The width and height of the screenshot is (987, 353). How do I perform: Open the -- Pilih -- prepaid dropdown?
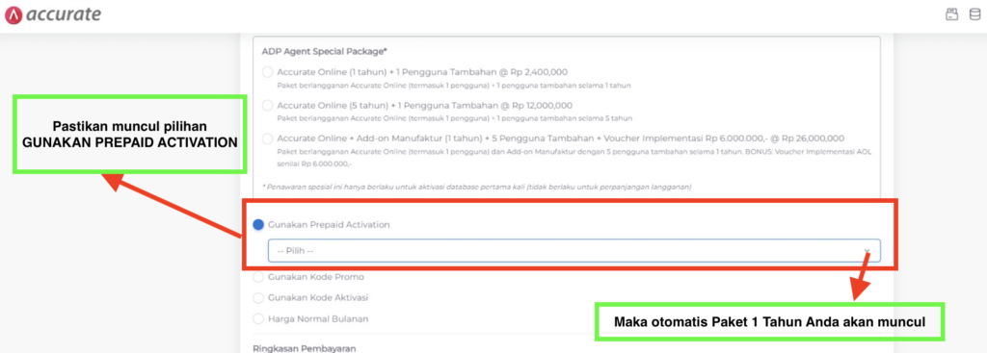[574, 250]
